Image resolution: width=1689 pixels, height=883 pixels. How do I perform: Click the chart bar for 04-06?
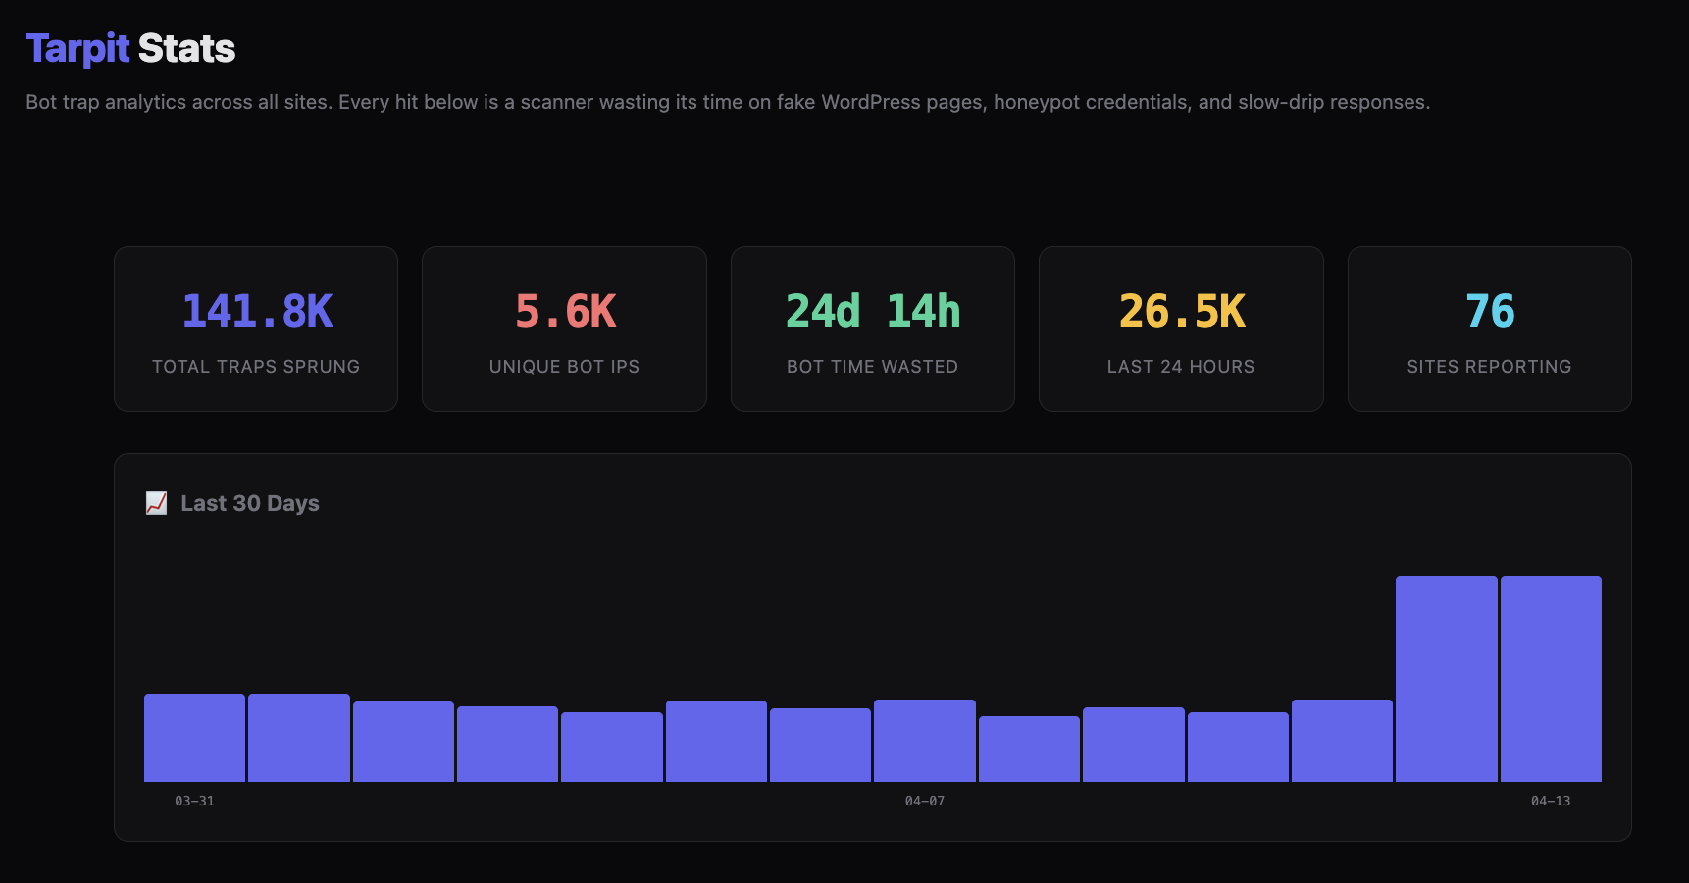pyautogui.click(x=820, y=746)
